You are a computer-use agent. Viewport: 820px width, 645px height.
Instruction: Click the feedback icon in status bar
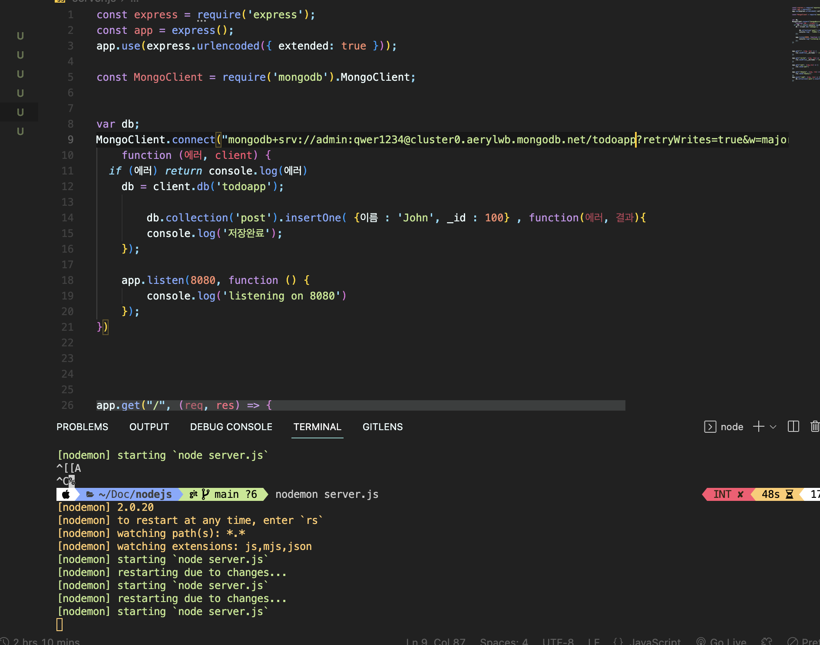click(x=767, y=641)
